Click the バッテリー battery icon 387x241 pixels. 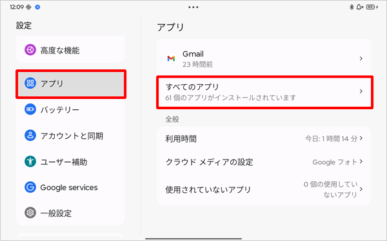(x=30, y=109)
